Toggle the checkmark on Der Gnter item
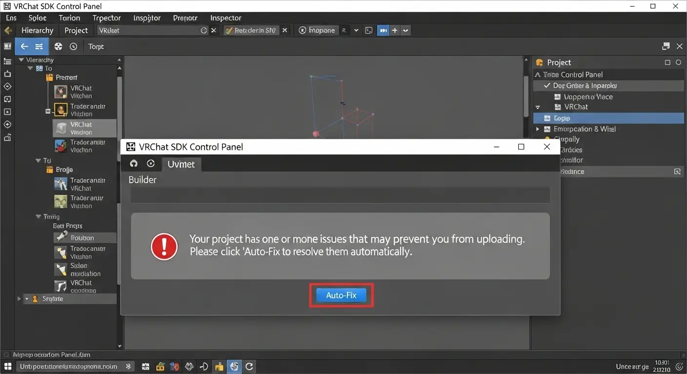This screenshot has height=374, width=687. tap(547, 85)
